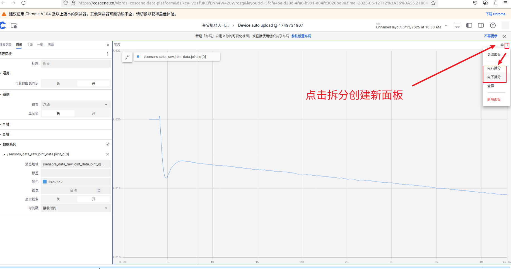The height and width of the screenshot is (269, 511).
Task: Click the blue series color swatch
Action: point(45,182)
